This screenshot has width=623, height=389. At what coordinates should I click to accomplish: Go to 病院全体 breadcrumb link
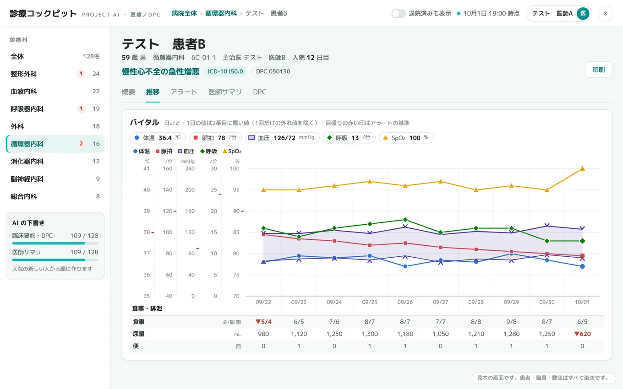(184, 13)
